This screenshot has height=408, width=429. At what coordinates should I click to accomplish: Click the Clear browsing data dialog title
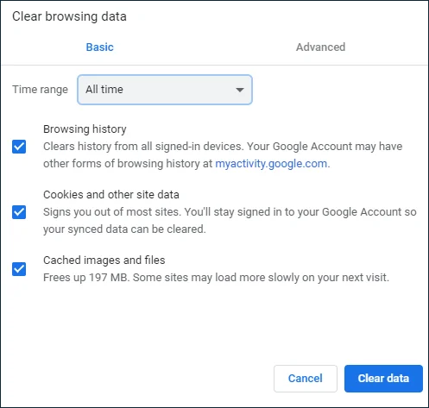(x=69, y=16)
